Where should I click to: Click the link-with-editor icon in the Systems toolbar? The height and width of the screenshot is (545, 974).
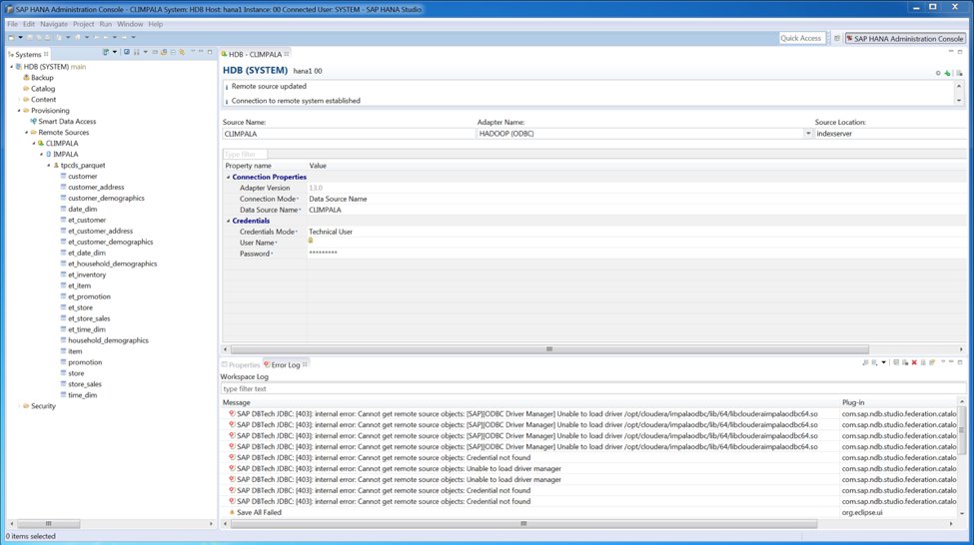[x=182, y=52]
